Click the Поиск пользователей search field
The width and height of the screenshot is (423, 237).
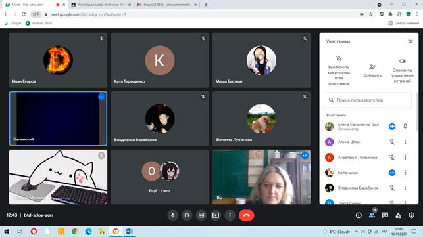click(368, 100)
